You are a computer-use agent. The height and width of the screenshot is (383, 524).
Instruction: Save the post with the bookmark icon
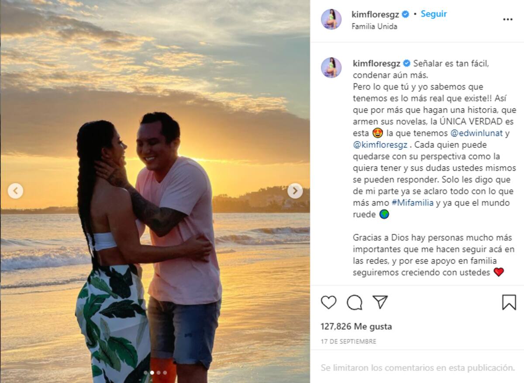509,302
